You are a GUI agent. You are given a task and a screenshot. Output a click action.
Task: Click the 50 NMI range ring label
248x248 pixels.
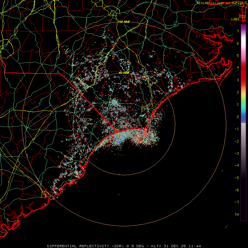(124, 73)
